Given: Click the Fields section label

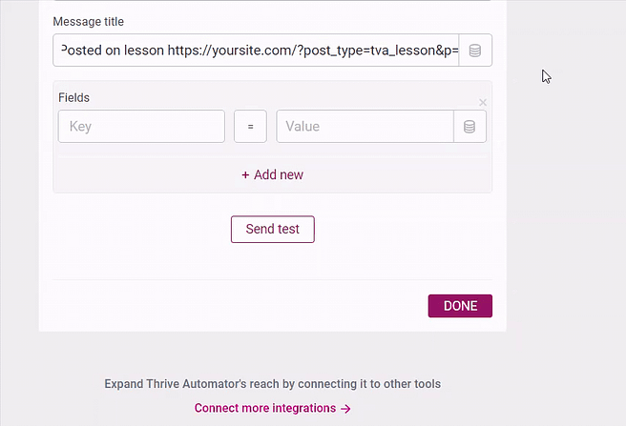Looking at the screenshot, I should (x=73, y=97).
